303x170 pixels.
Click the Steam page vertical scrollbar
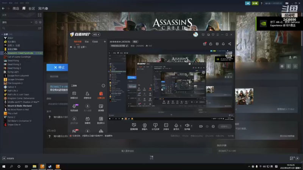302,29
